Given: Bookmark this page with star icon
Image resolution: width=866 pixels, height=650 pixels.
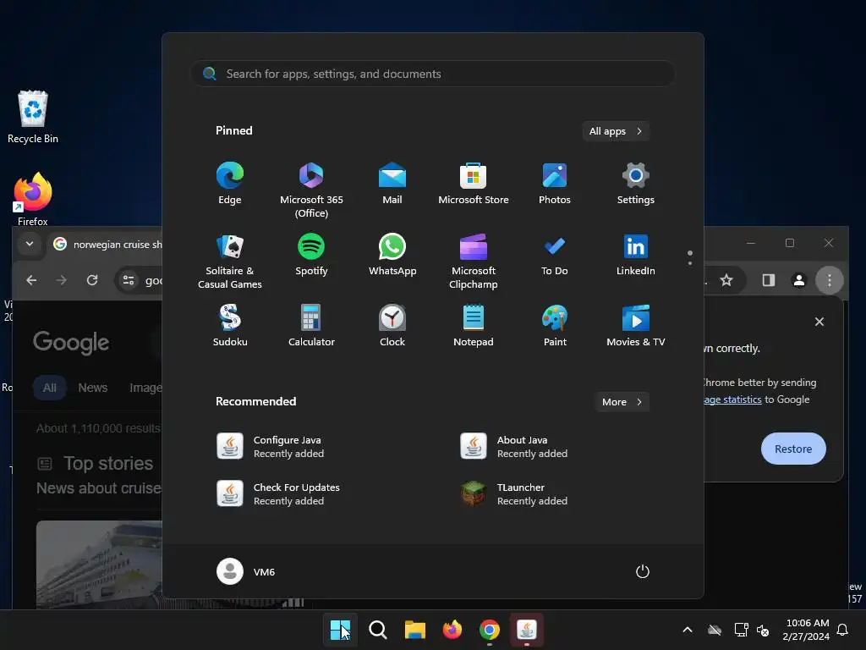Looking at the screenshot, I should [x=726, y=280].
